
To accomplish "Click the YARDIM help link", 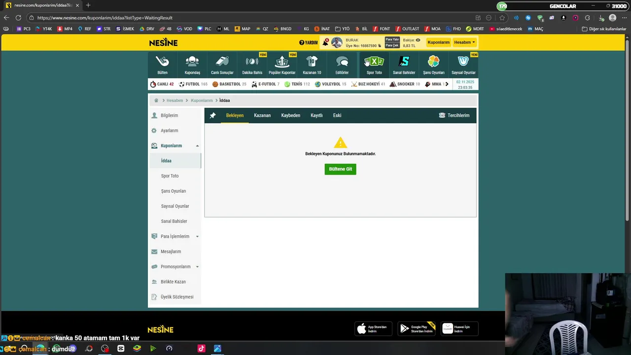I will 309,42.
